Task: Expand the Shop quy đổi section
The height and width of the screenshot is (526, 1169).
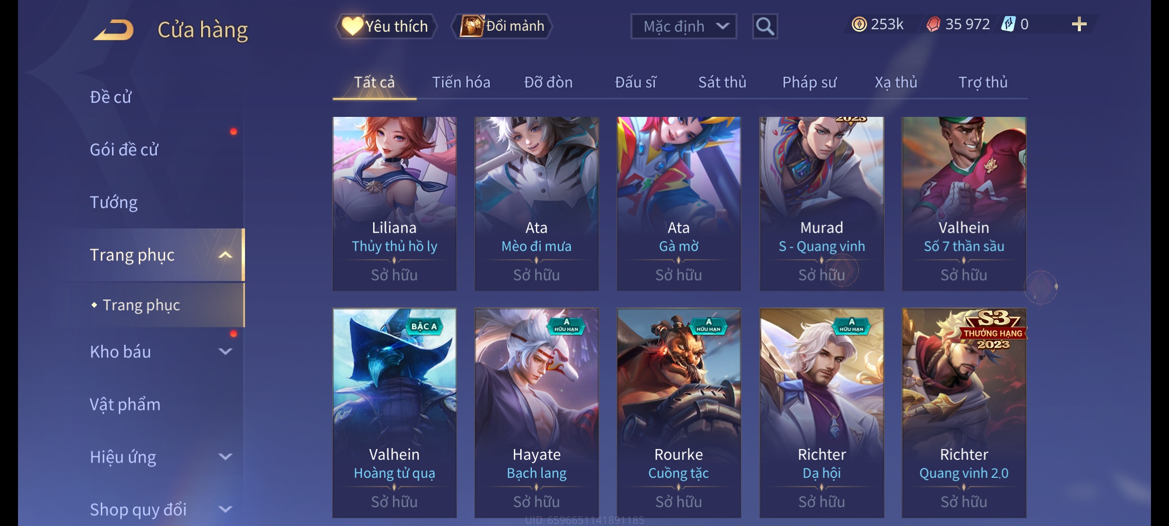Action: pos(225,509)
